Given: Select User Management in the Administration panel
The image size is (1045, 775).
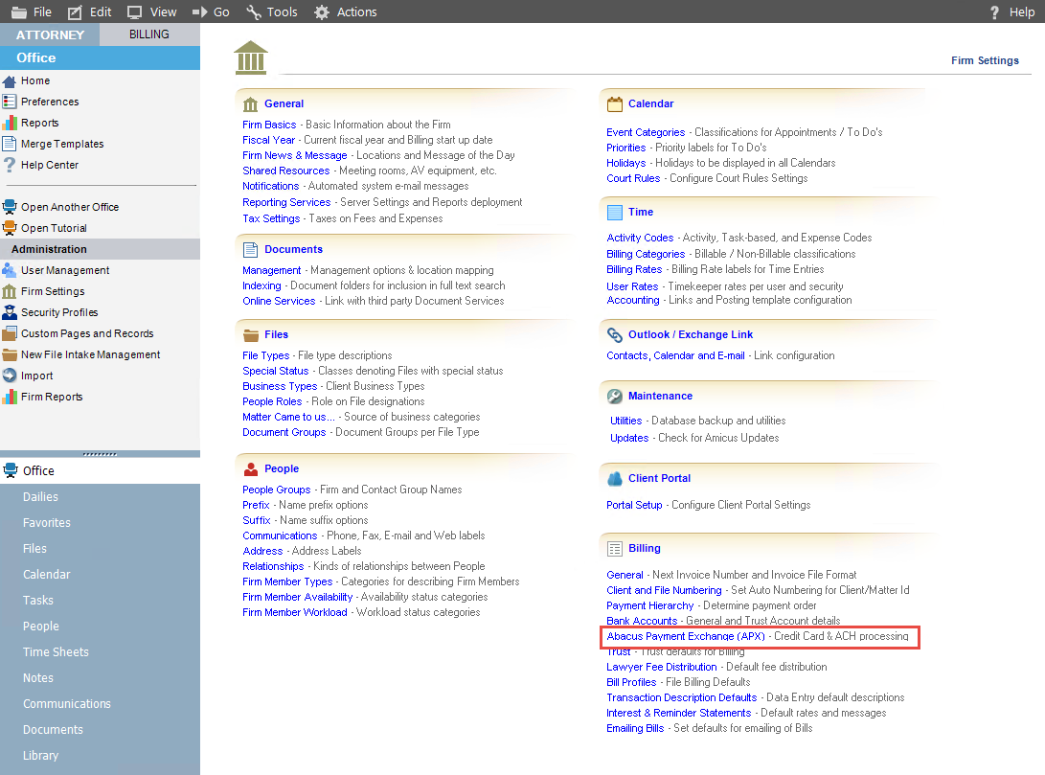Looking at the screenshot, I should point(64,270).
